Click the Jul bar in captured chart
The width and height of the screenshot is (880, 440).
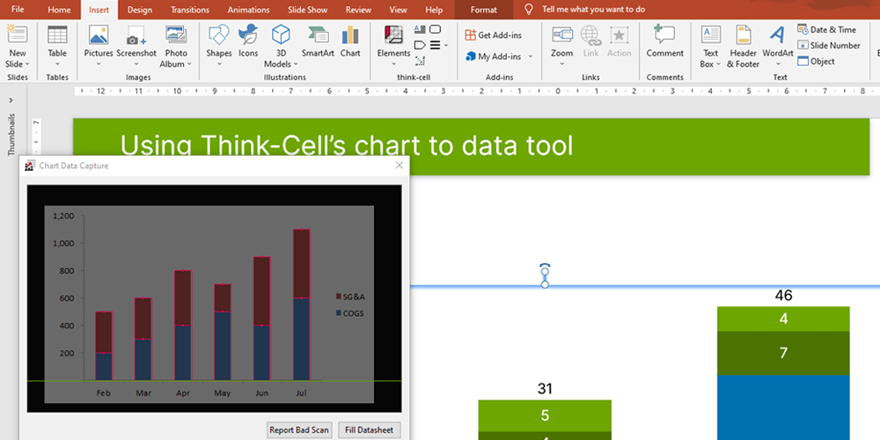tap(301, 304)
